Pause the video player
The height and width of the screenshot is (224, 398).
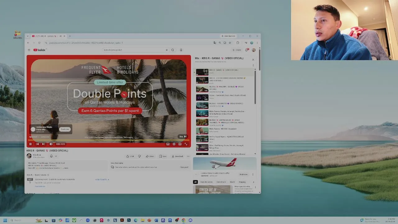coord(30,144)
